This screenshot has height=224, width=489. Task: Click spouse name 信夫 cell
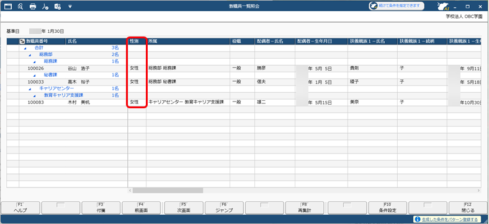tap(275, 82)
